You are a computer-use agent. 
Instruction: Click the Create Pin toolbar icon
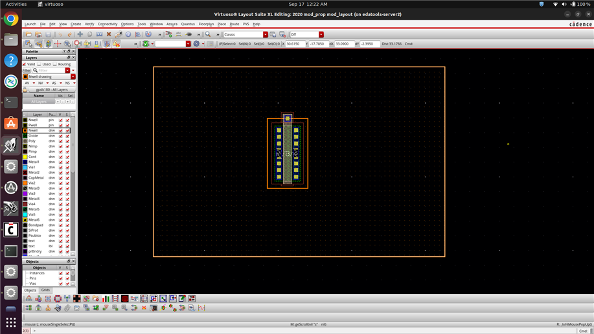coord(188,34)
